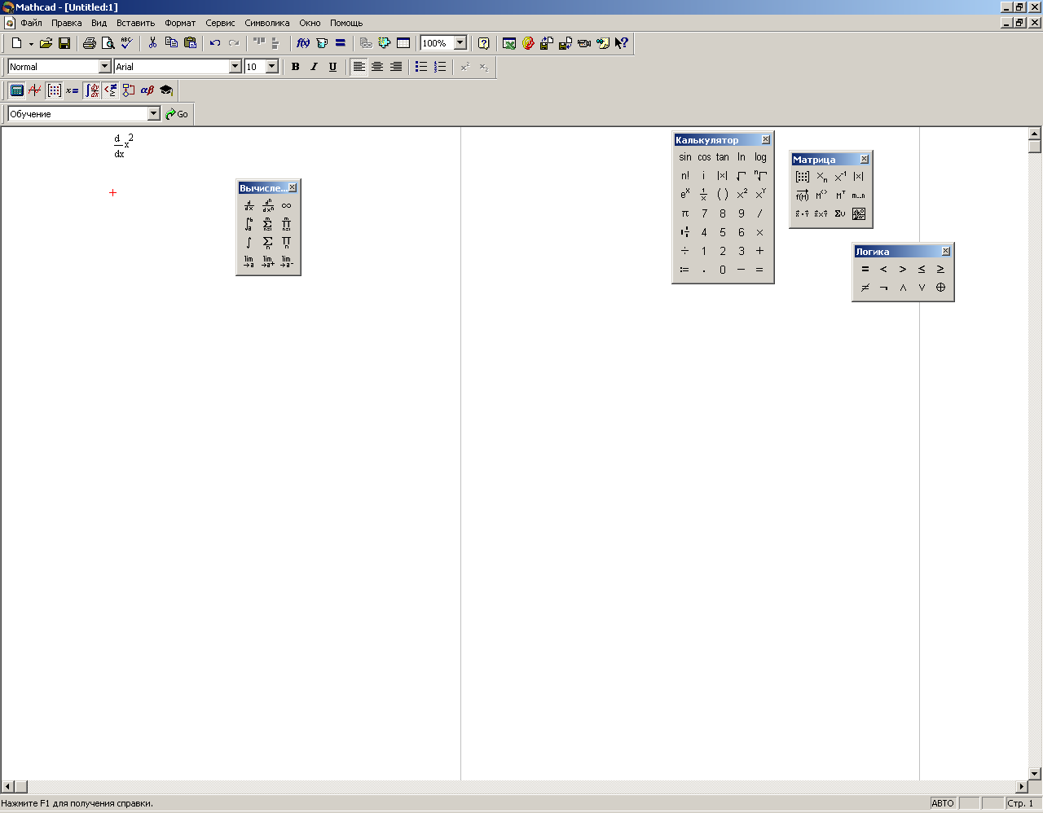Click the Go button

[177, 114]
